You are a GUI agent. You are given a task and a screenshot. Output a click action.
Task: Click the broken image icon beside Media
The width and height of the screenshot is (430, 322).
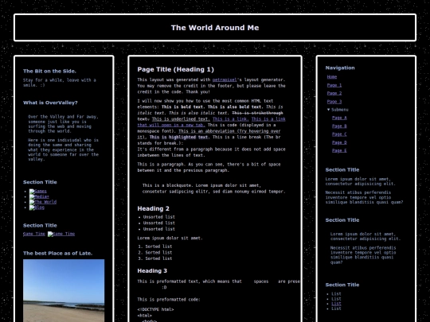pos(32,196)
